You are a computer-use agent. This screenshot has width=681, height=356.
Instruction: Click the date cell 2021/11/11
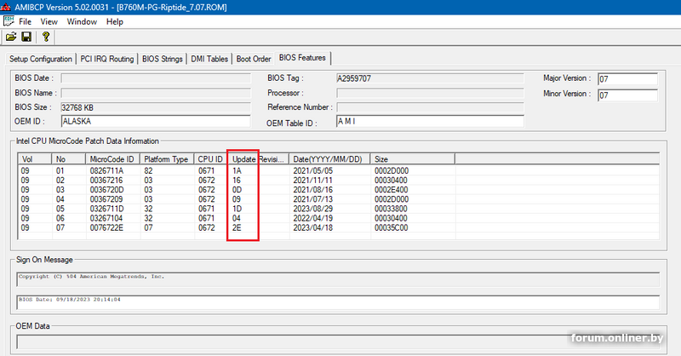coord(312,181)
